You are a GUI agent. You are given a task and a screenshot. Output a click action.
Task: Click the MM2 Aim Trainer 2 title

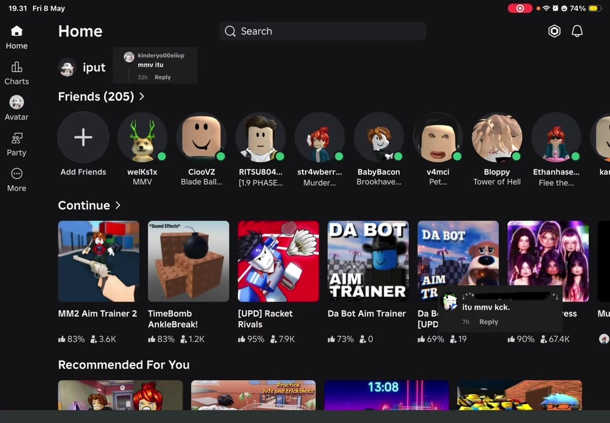click(x=97, y=314)
